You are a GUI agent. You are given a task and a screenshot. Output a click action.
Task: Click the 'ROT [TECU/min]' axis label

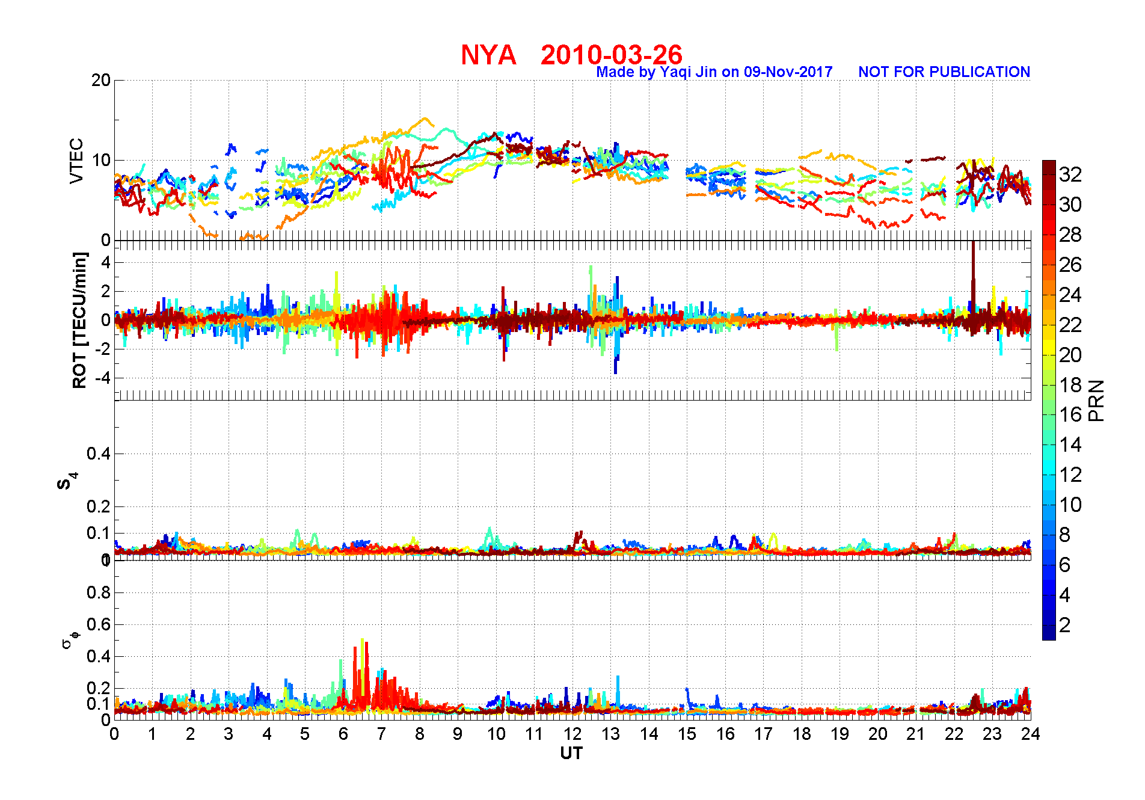tap(79, 320)
